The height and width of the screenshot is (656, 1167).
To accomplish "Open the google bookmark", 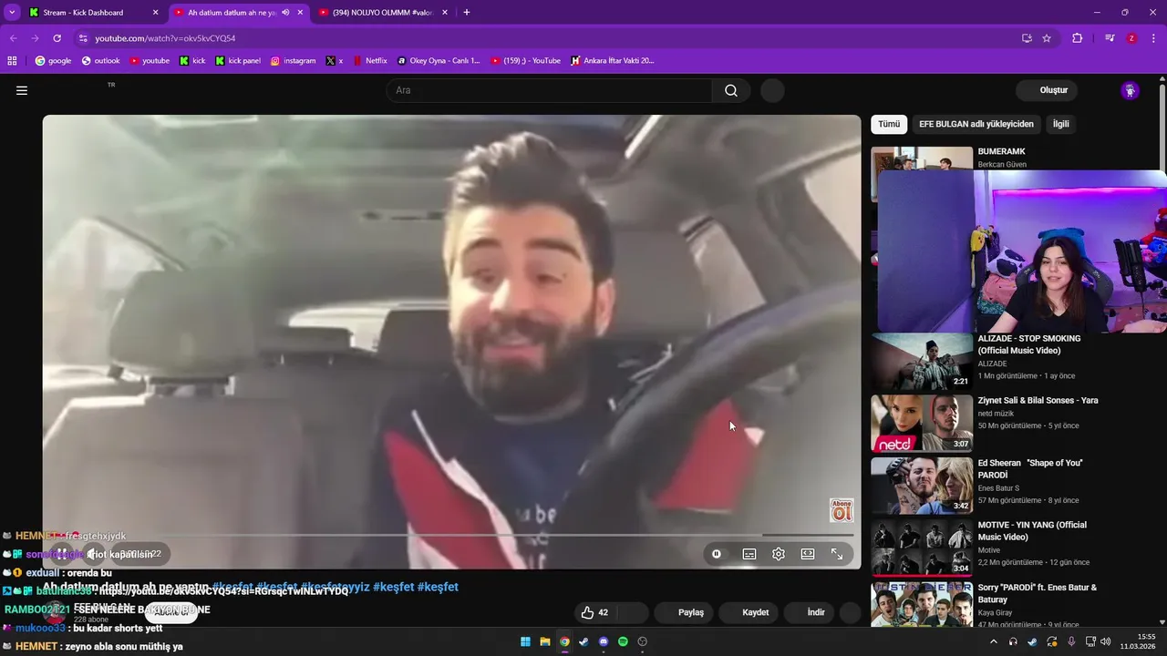I will [53, 61].
